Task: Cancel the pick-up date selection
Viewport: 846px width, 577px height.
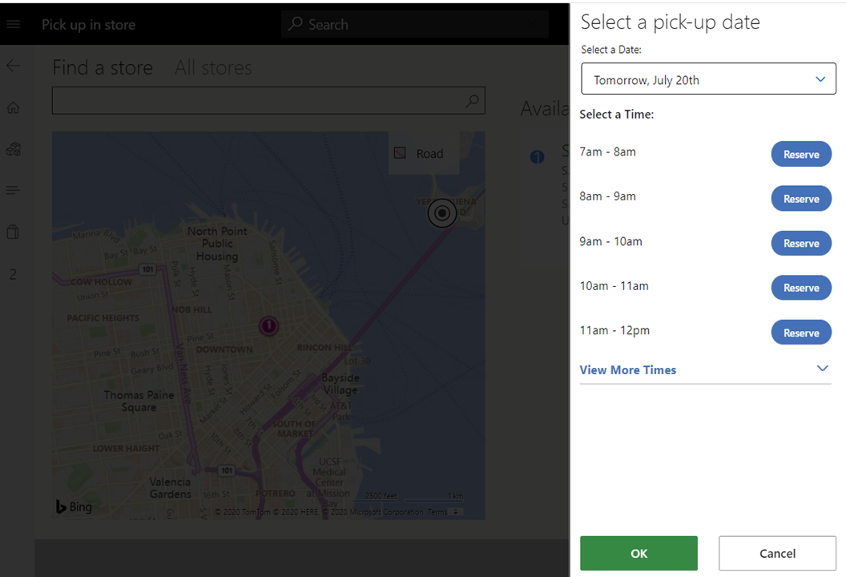Action: 776,553
